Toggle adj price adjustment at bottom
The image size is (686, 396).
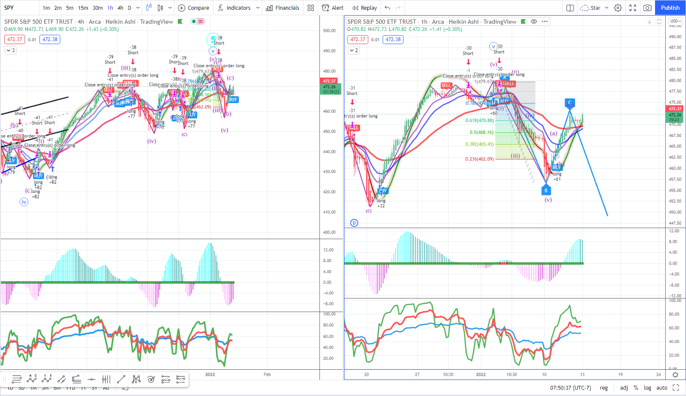pyautogui.click(x=624, y=388)
